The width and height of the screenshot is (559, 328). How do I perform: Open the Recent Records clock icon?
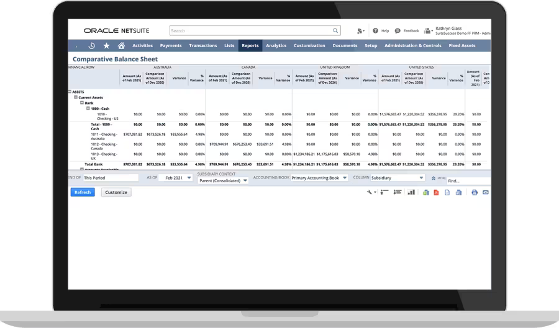click(91, 45)
